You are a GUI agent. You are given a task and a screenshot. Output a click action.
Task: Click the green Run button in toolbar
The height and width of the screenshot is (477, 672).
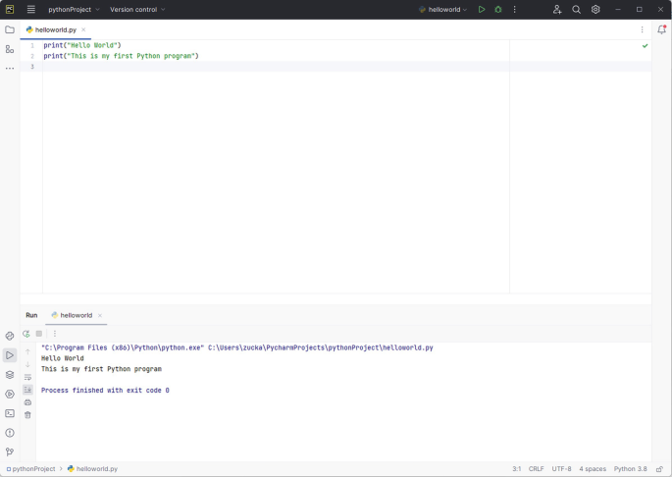(x=482, y=10)
